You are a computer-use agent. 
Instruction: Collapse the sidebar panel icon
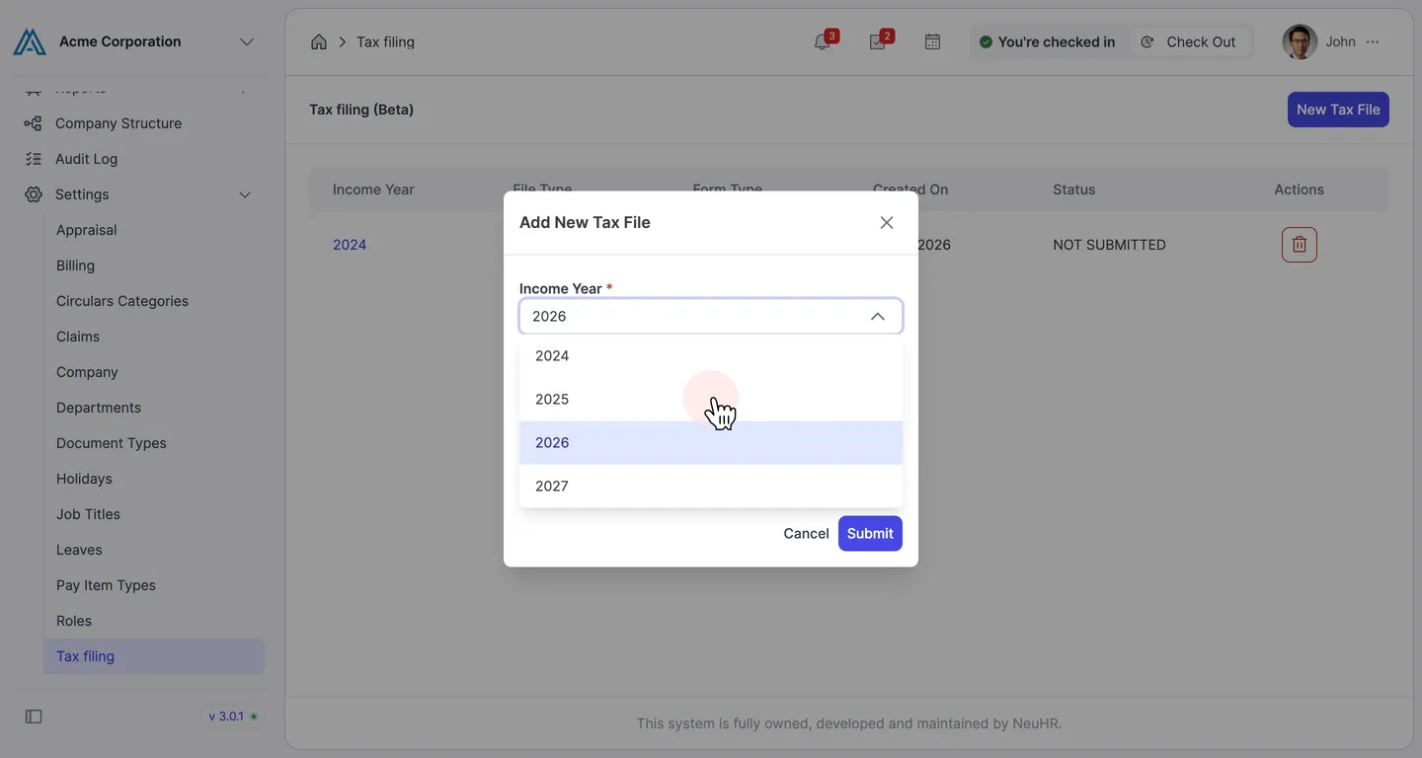coord(34,717)
